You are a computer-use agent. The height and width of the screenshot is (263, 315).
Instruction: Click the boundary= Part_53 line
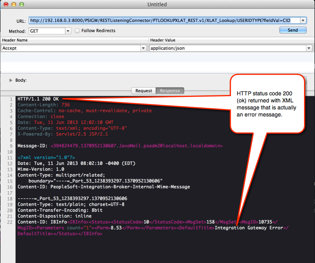tap(95, 181)
